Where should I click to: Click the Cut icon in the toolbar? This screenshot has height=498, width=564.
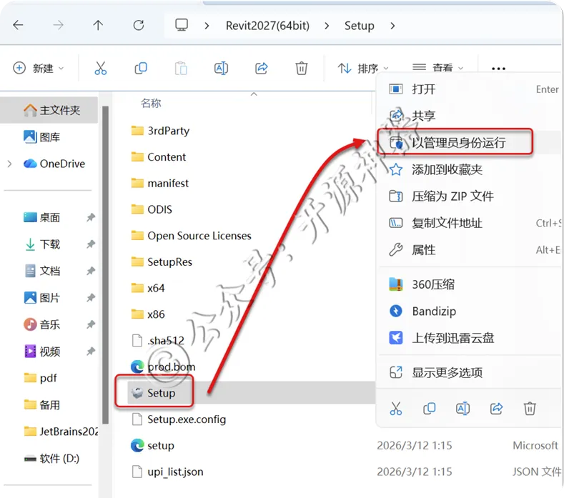coord(100,68)
